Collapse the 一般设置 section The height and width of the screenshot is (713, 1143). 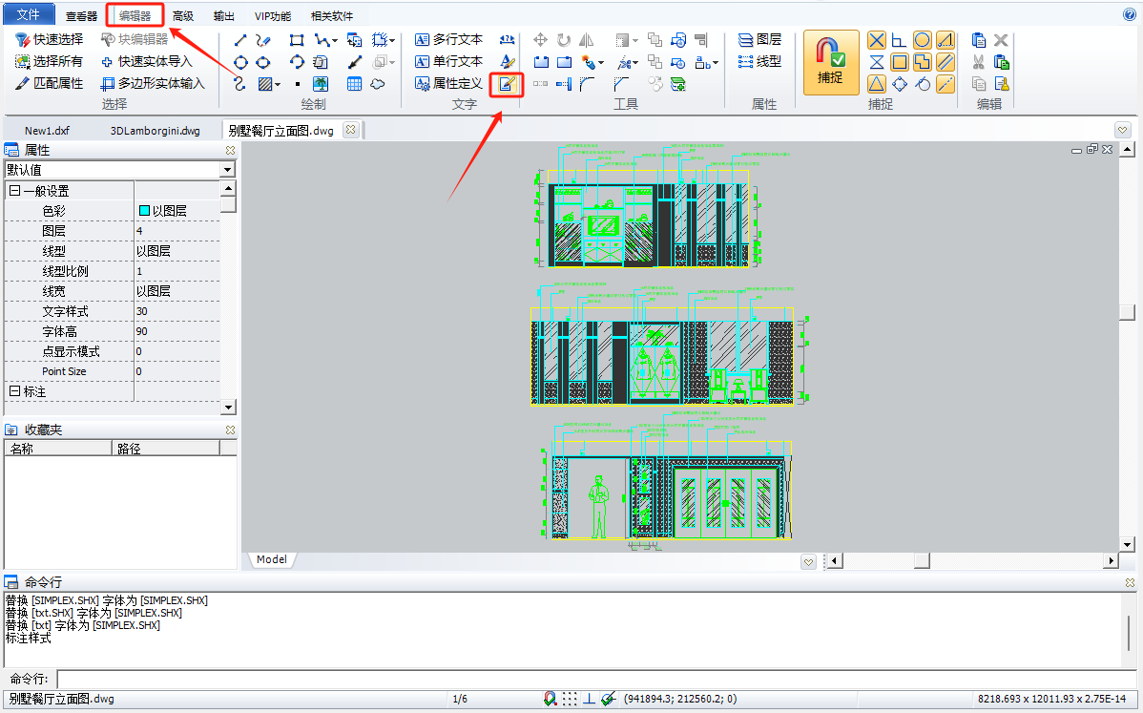[x=14, y=191]
